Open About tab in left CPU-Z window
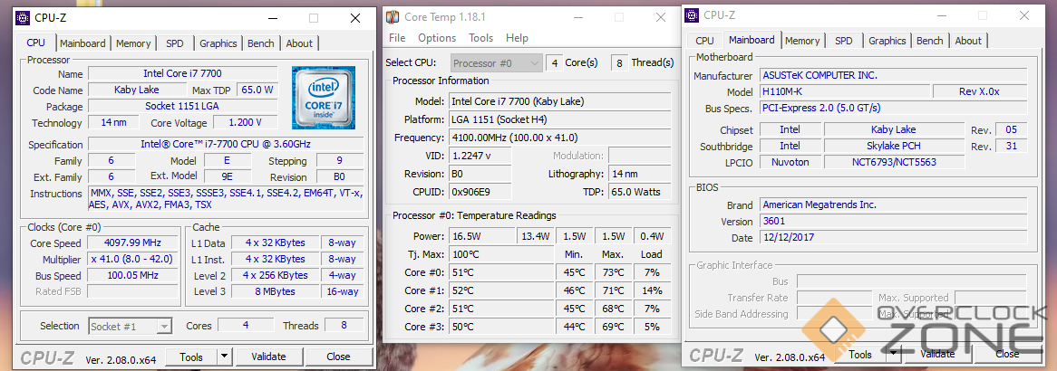Viewport: 1057px width, 371px height. coord(299,43)
